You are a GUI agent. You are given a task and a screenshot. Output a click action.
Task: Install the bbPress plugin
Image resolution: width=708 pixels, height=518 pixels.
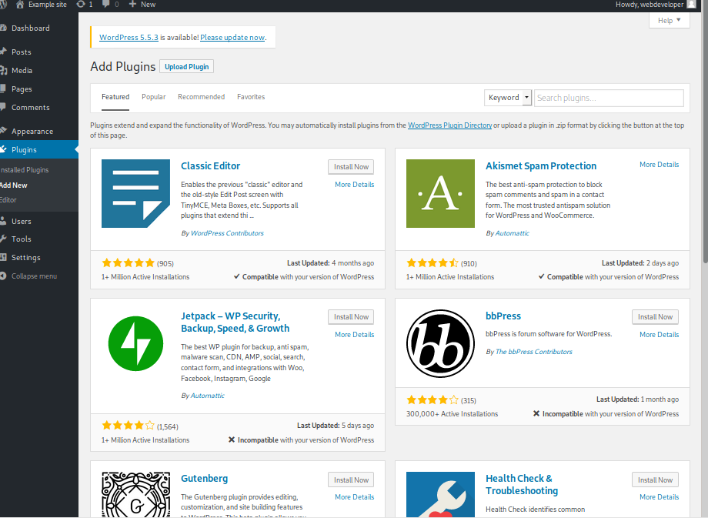[x=655, y=317]
